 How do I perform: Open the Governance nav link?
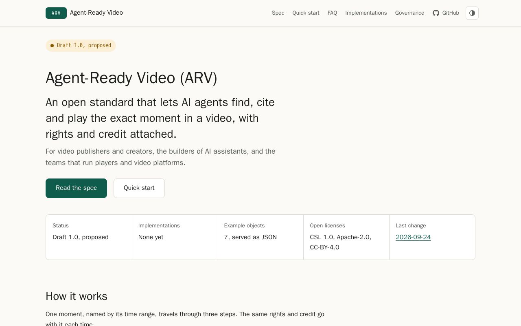[x=409, y=13]
